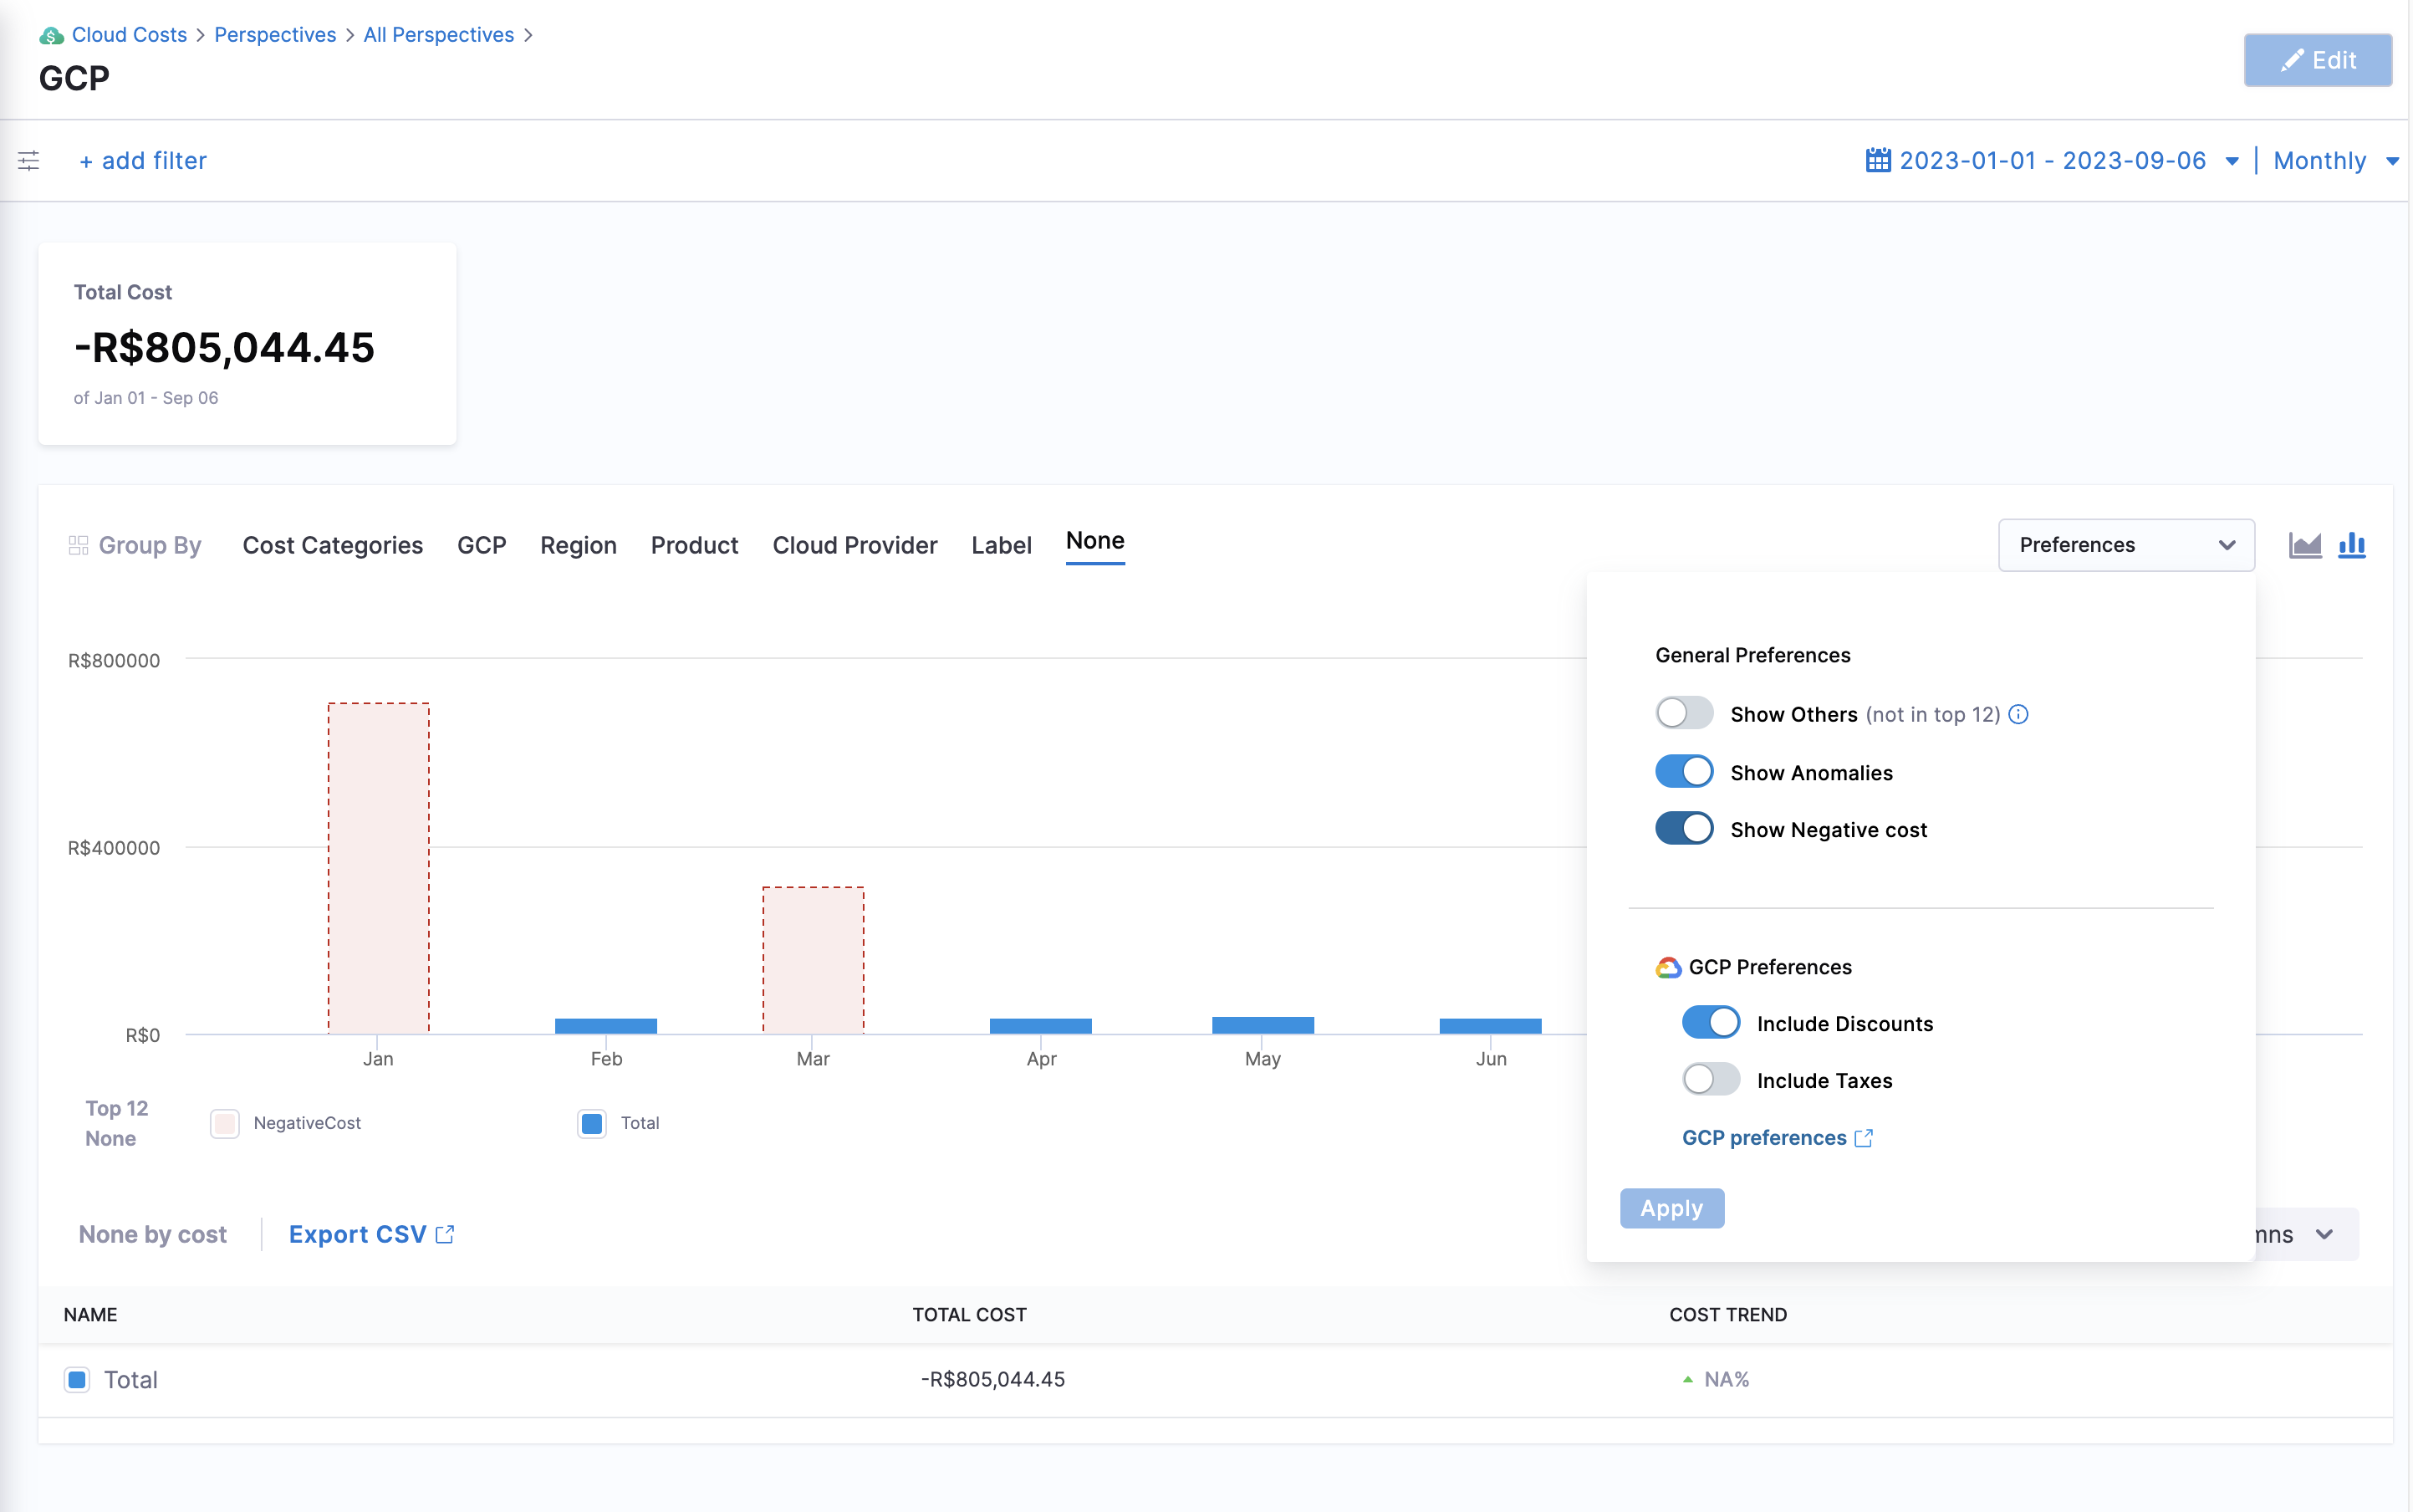The width and height of the screenshot is (2413, 1512).
Task: Click the COST TREND column header
Action: coord(1727,1314)
